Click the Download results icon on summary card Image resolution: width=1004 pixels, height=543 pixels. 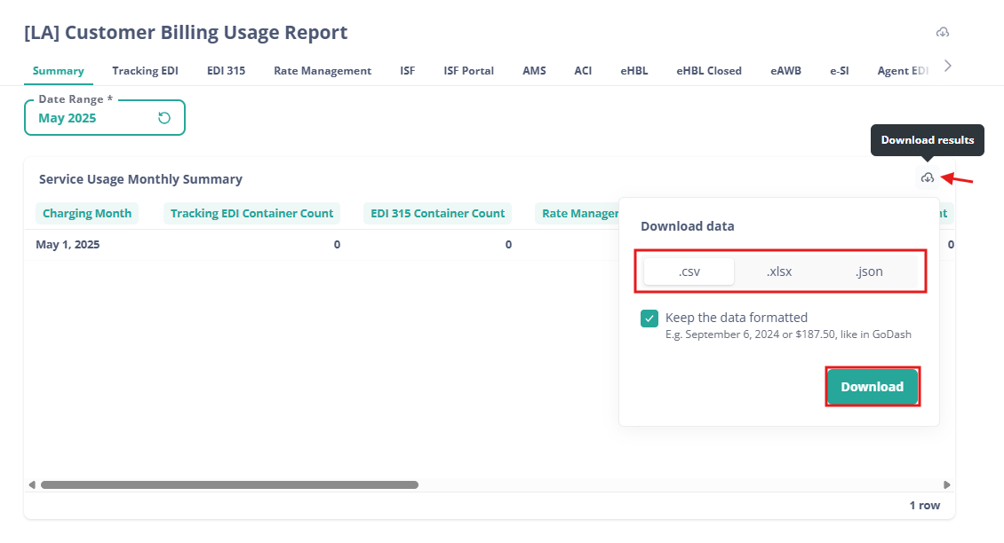928,178
